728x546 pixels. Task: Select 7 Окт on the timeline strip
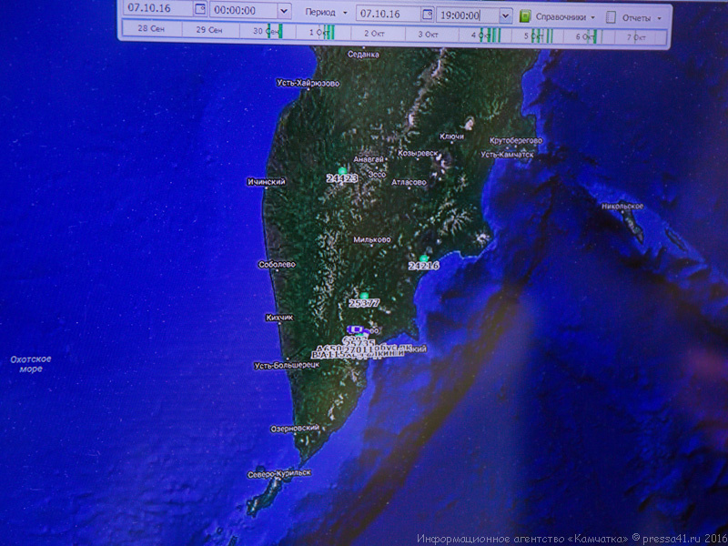(x=636, y=38)
